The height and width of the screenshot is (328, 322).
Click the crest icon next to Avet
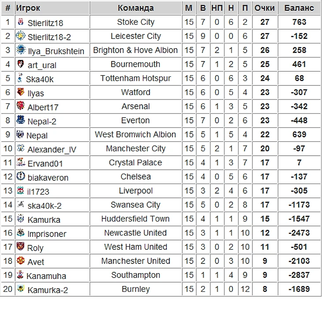click(20, 261)
